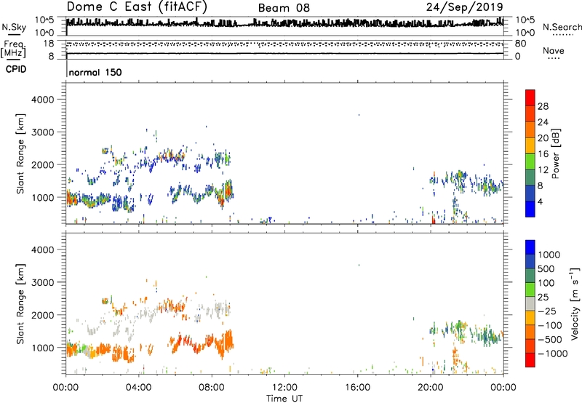Pick the red top segment of power colorbar

[x=530, y=98]
